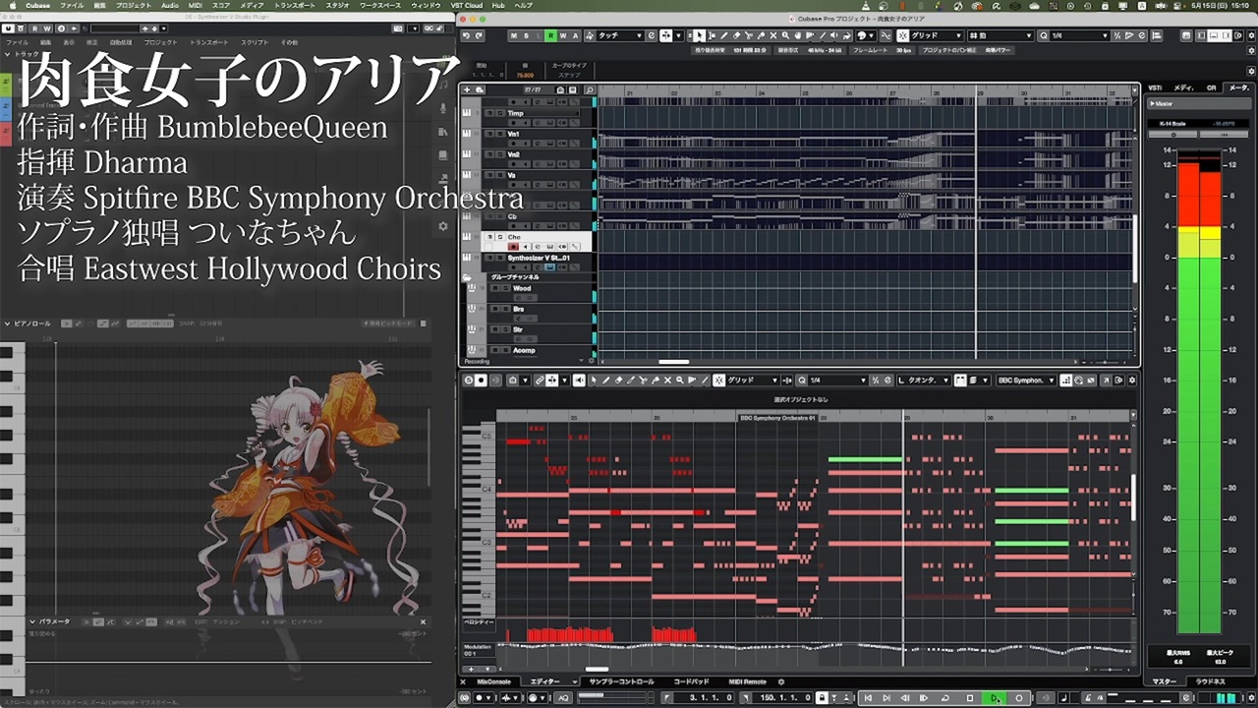Select the Synthesizer V St...01 track
This screenshot has height=708, width=1258.
[x=539, y=258]
